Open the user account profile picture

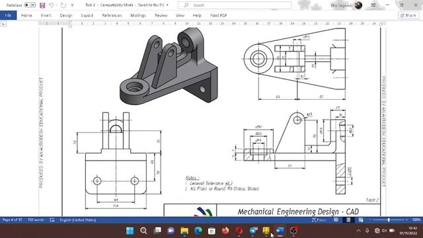click(x=358, y=5)
